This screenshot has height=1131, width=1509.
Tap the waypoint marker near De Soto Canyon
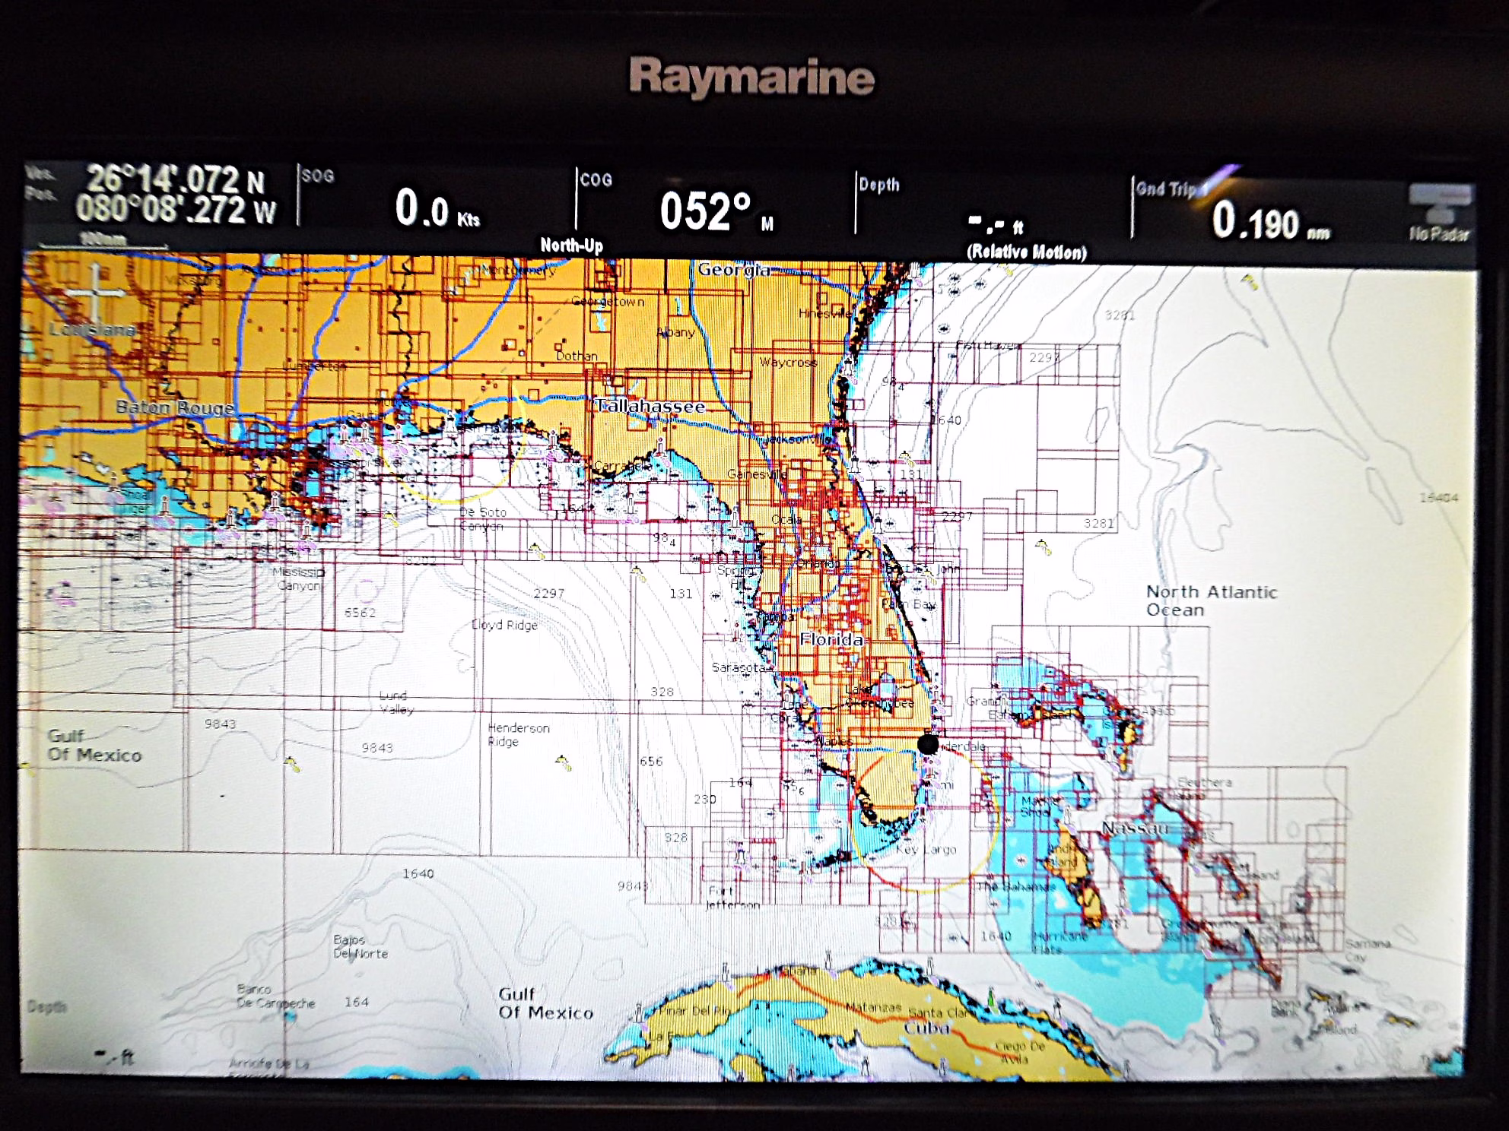pos(537,549)
